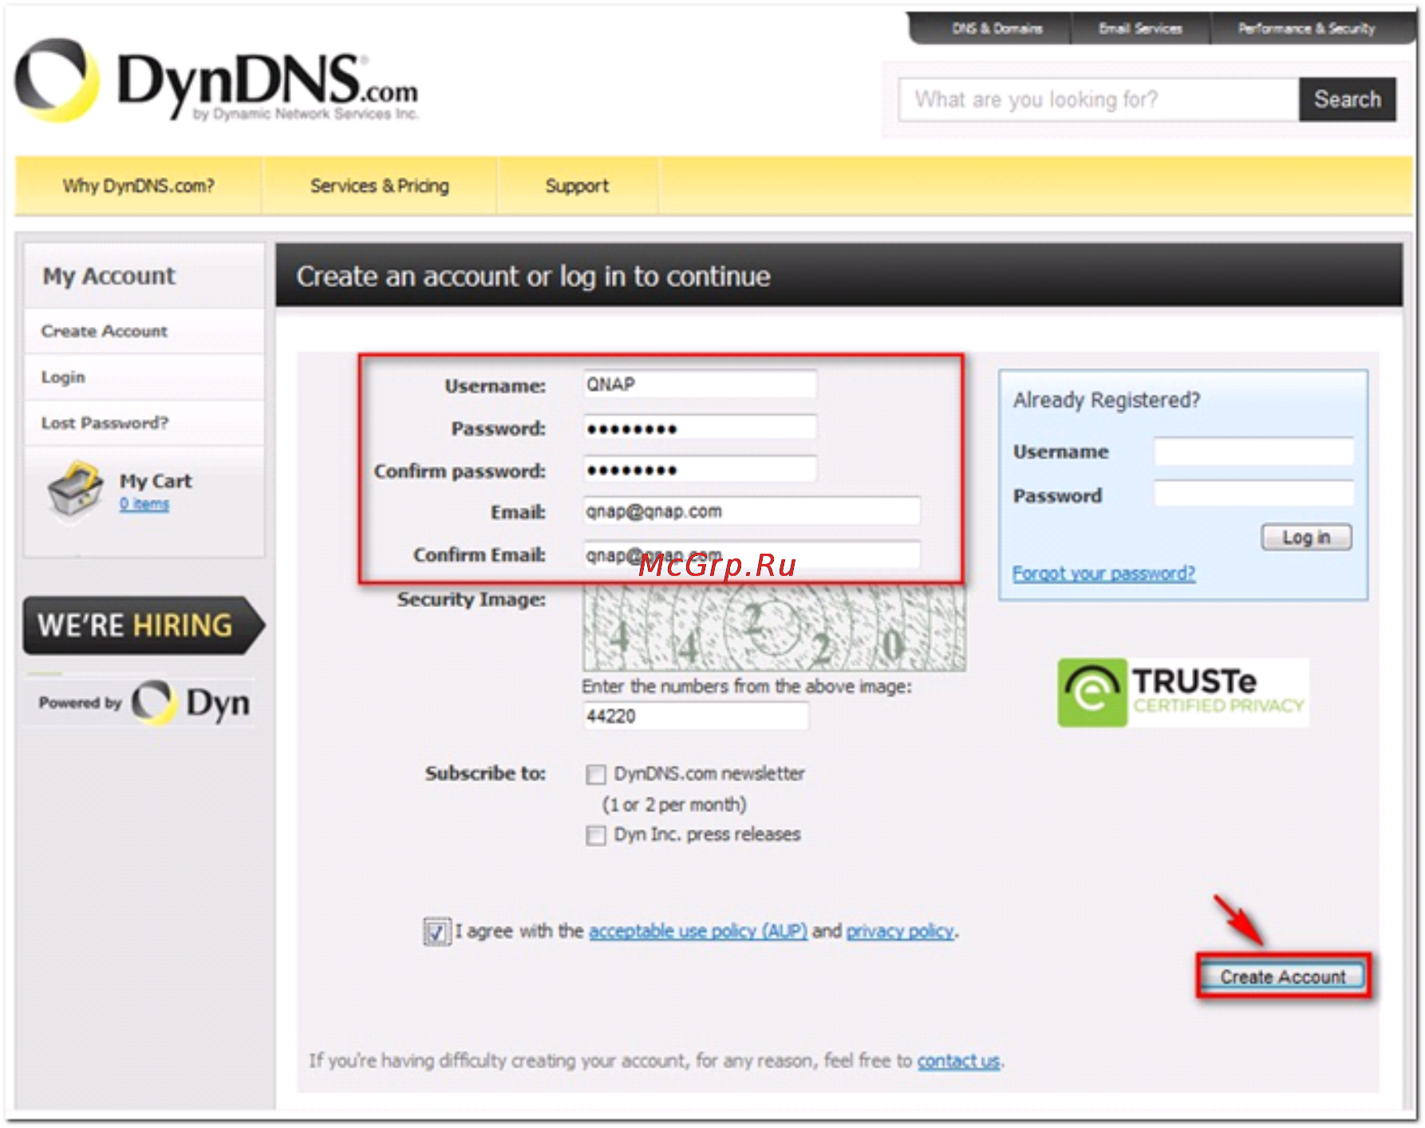Open the acceptable use policy (AUP) link
This screenshot has width=1425, height=1128.
698,931
